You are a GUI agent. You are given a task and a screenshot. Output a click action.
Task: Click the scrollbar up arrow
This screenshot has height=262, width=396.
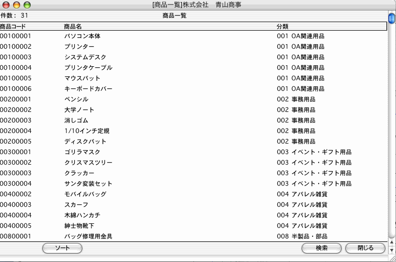(391, 242)
